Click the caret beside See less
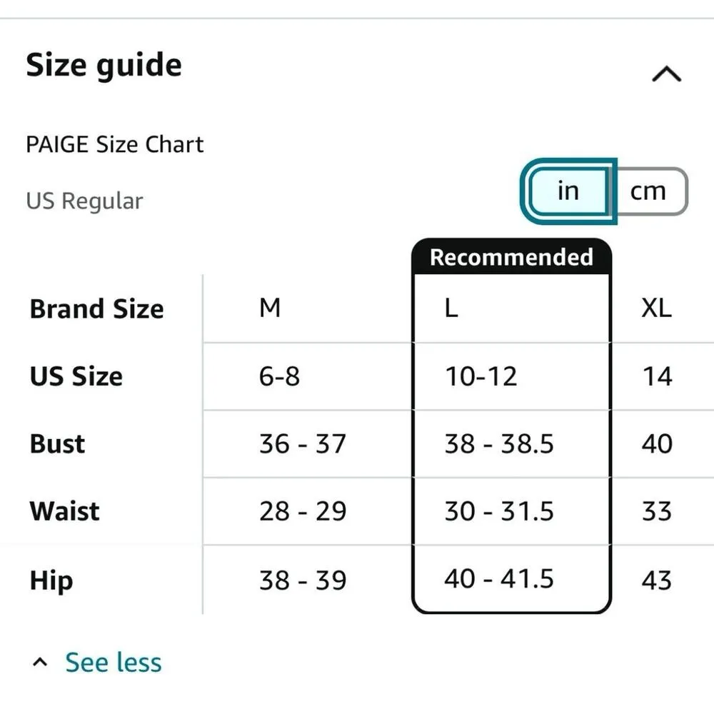The width and height of the screenshot is (714, 714). 41,663
